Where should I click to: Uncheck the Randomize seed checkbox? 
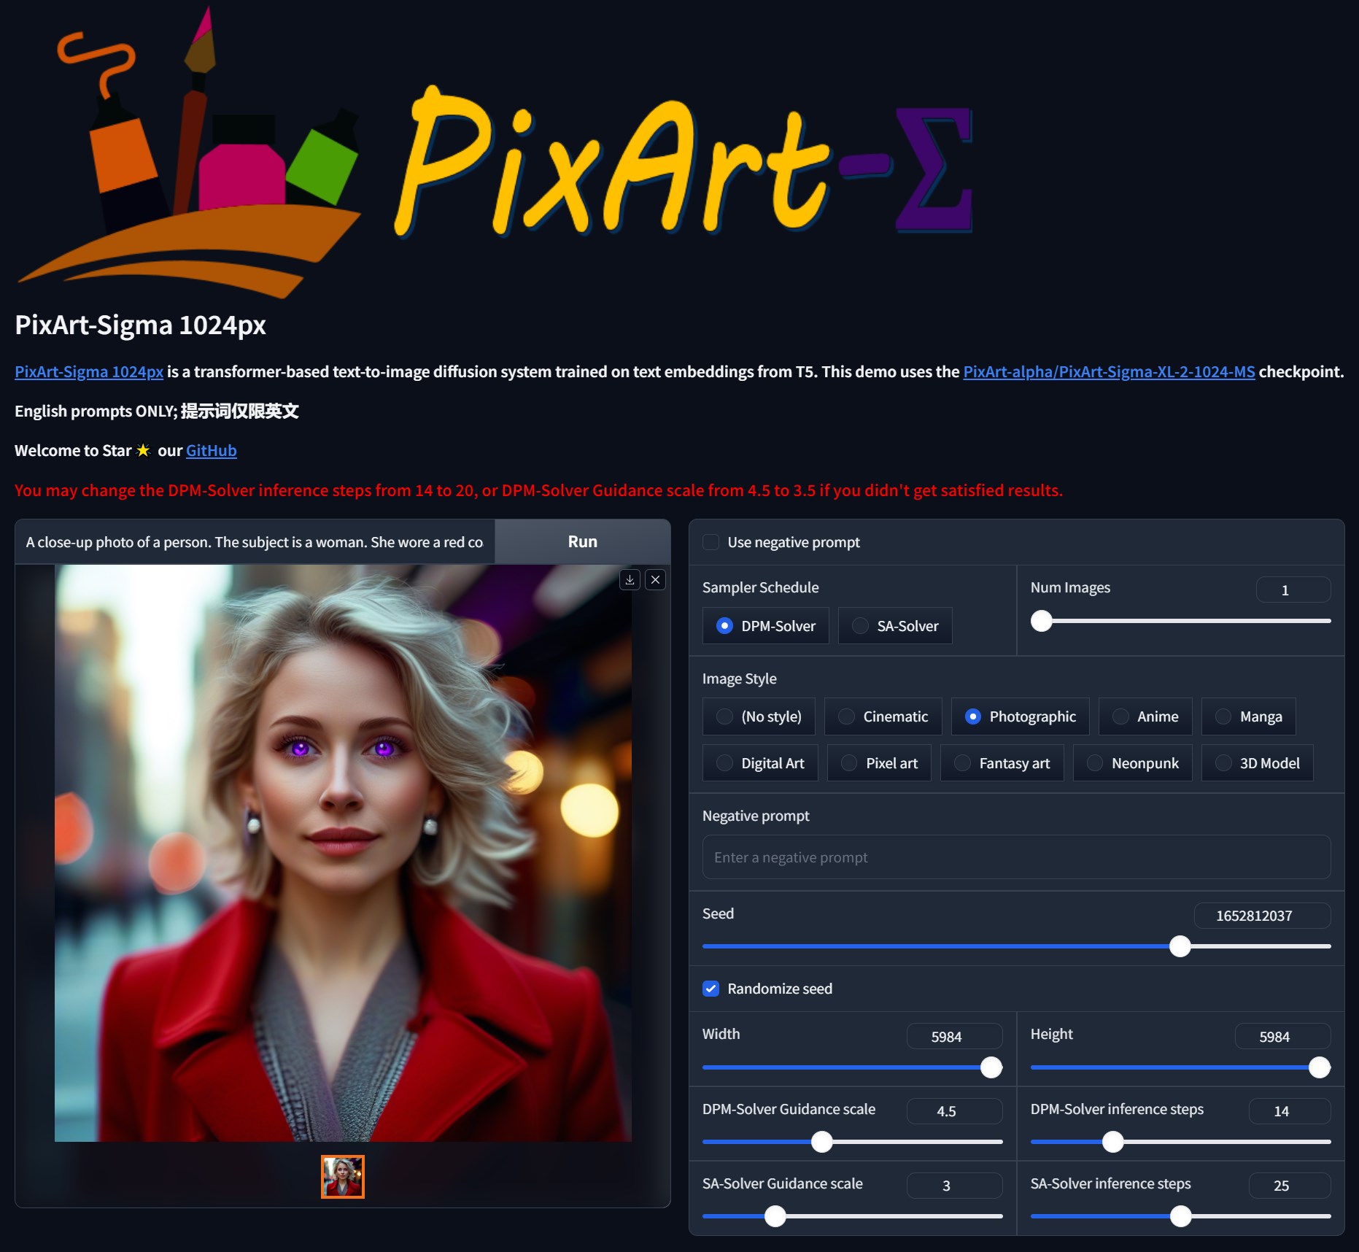pyautogui.click(x=711, y=989)
